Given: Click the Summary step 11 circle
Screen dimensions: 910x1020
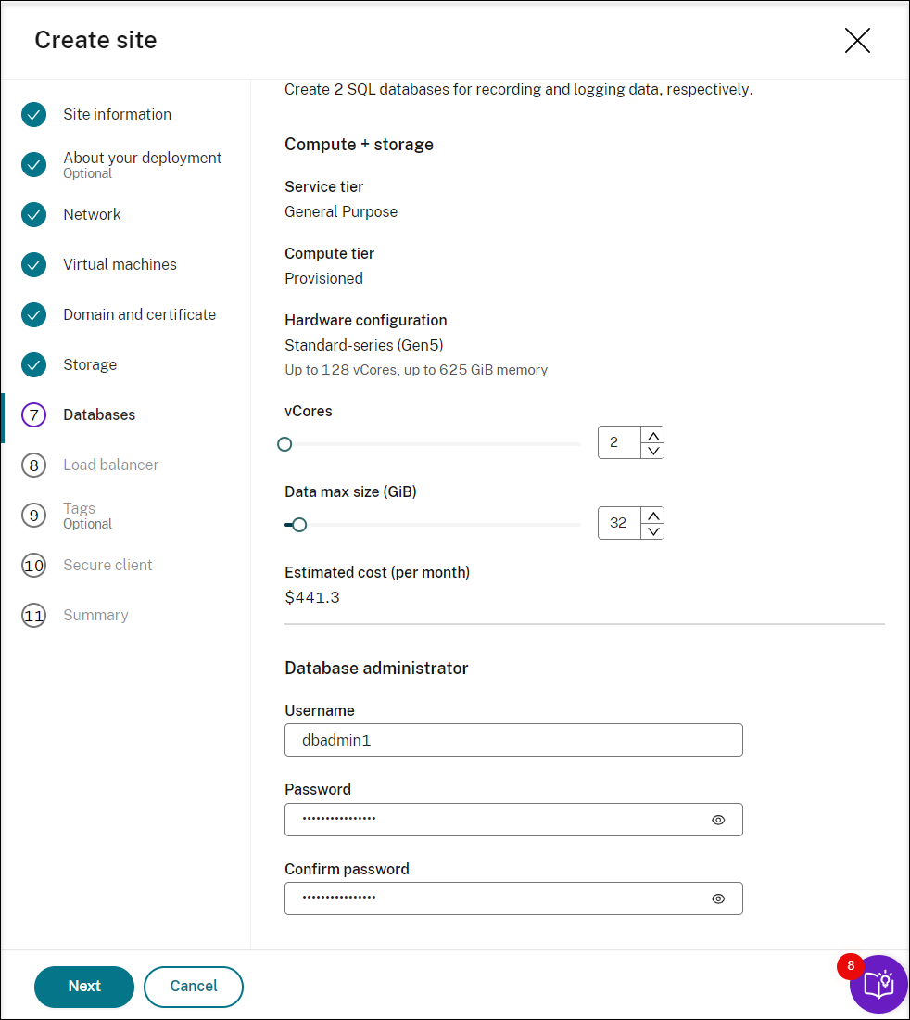Looking at the screenshot, I should 33,615.
